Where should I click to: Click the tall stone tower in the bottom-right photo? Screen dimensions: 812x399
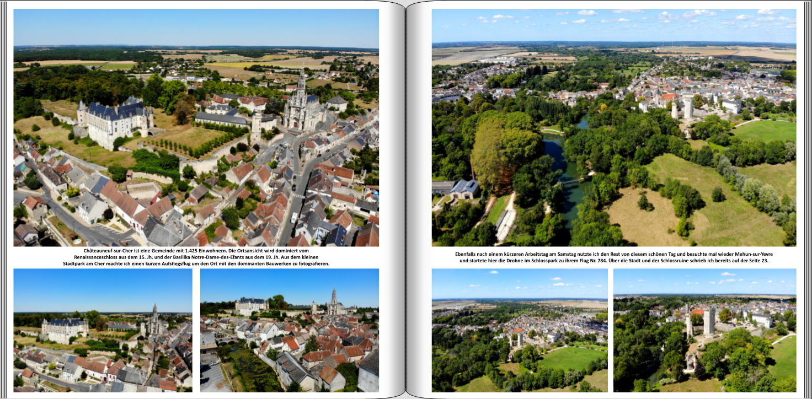[x=708, y=321]
